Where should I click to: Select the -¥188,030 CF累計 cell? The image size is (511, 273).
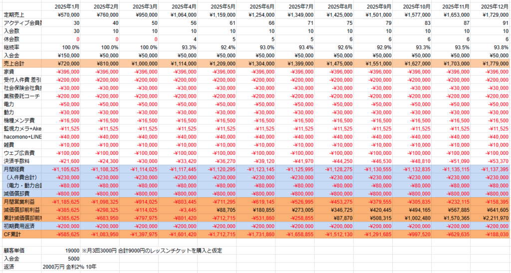(490, 234)
